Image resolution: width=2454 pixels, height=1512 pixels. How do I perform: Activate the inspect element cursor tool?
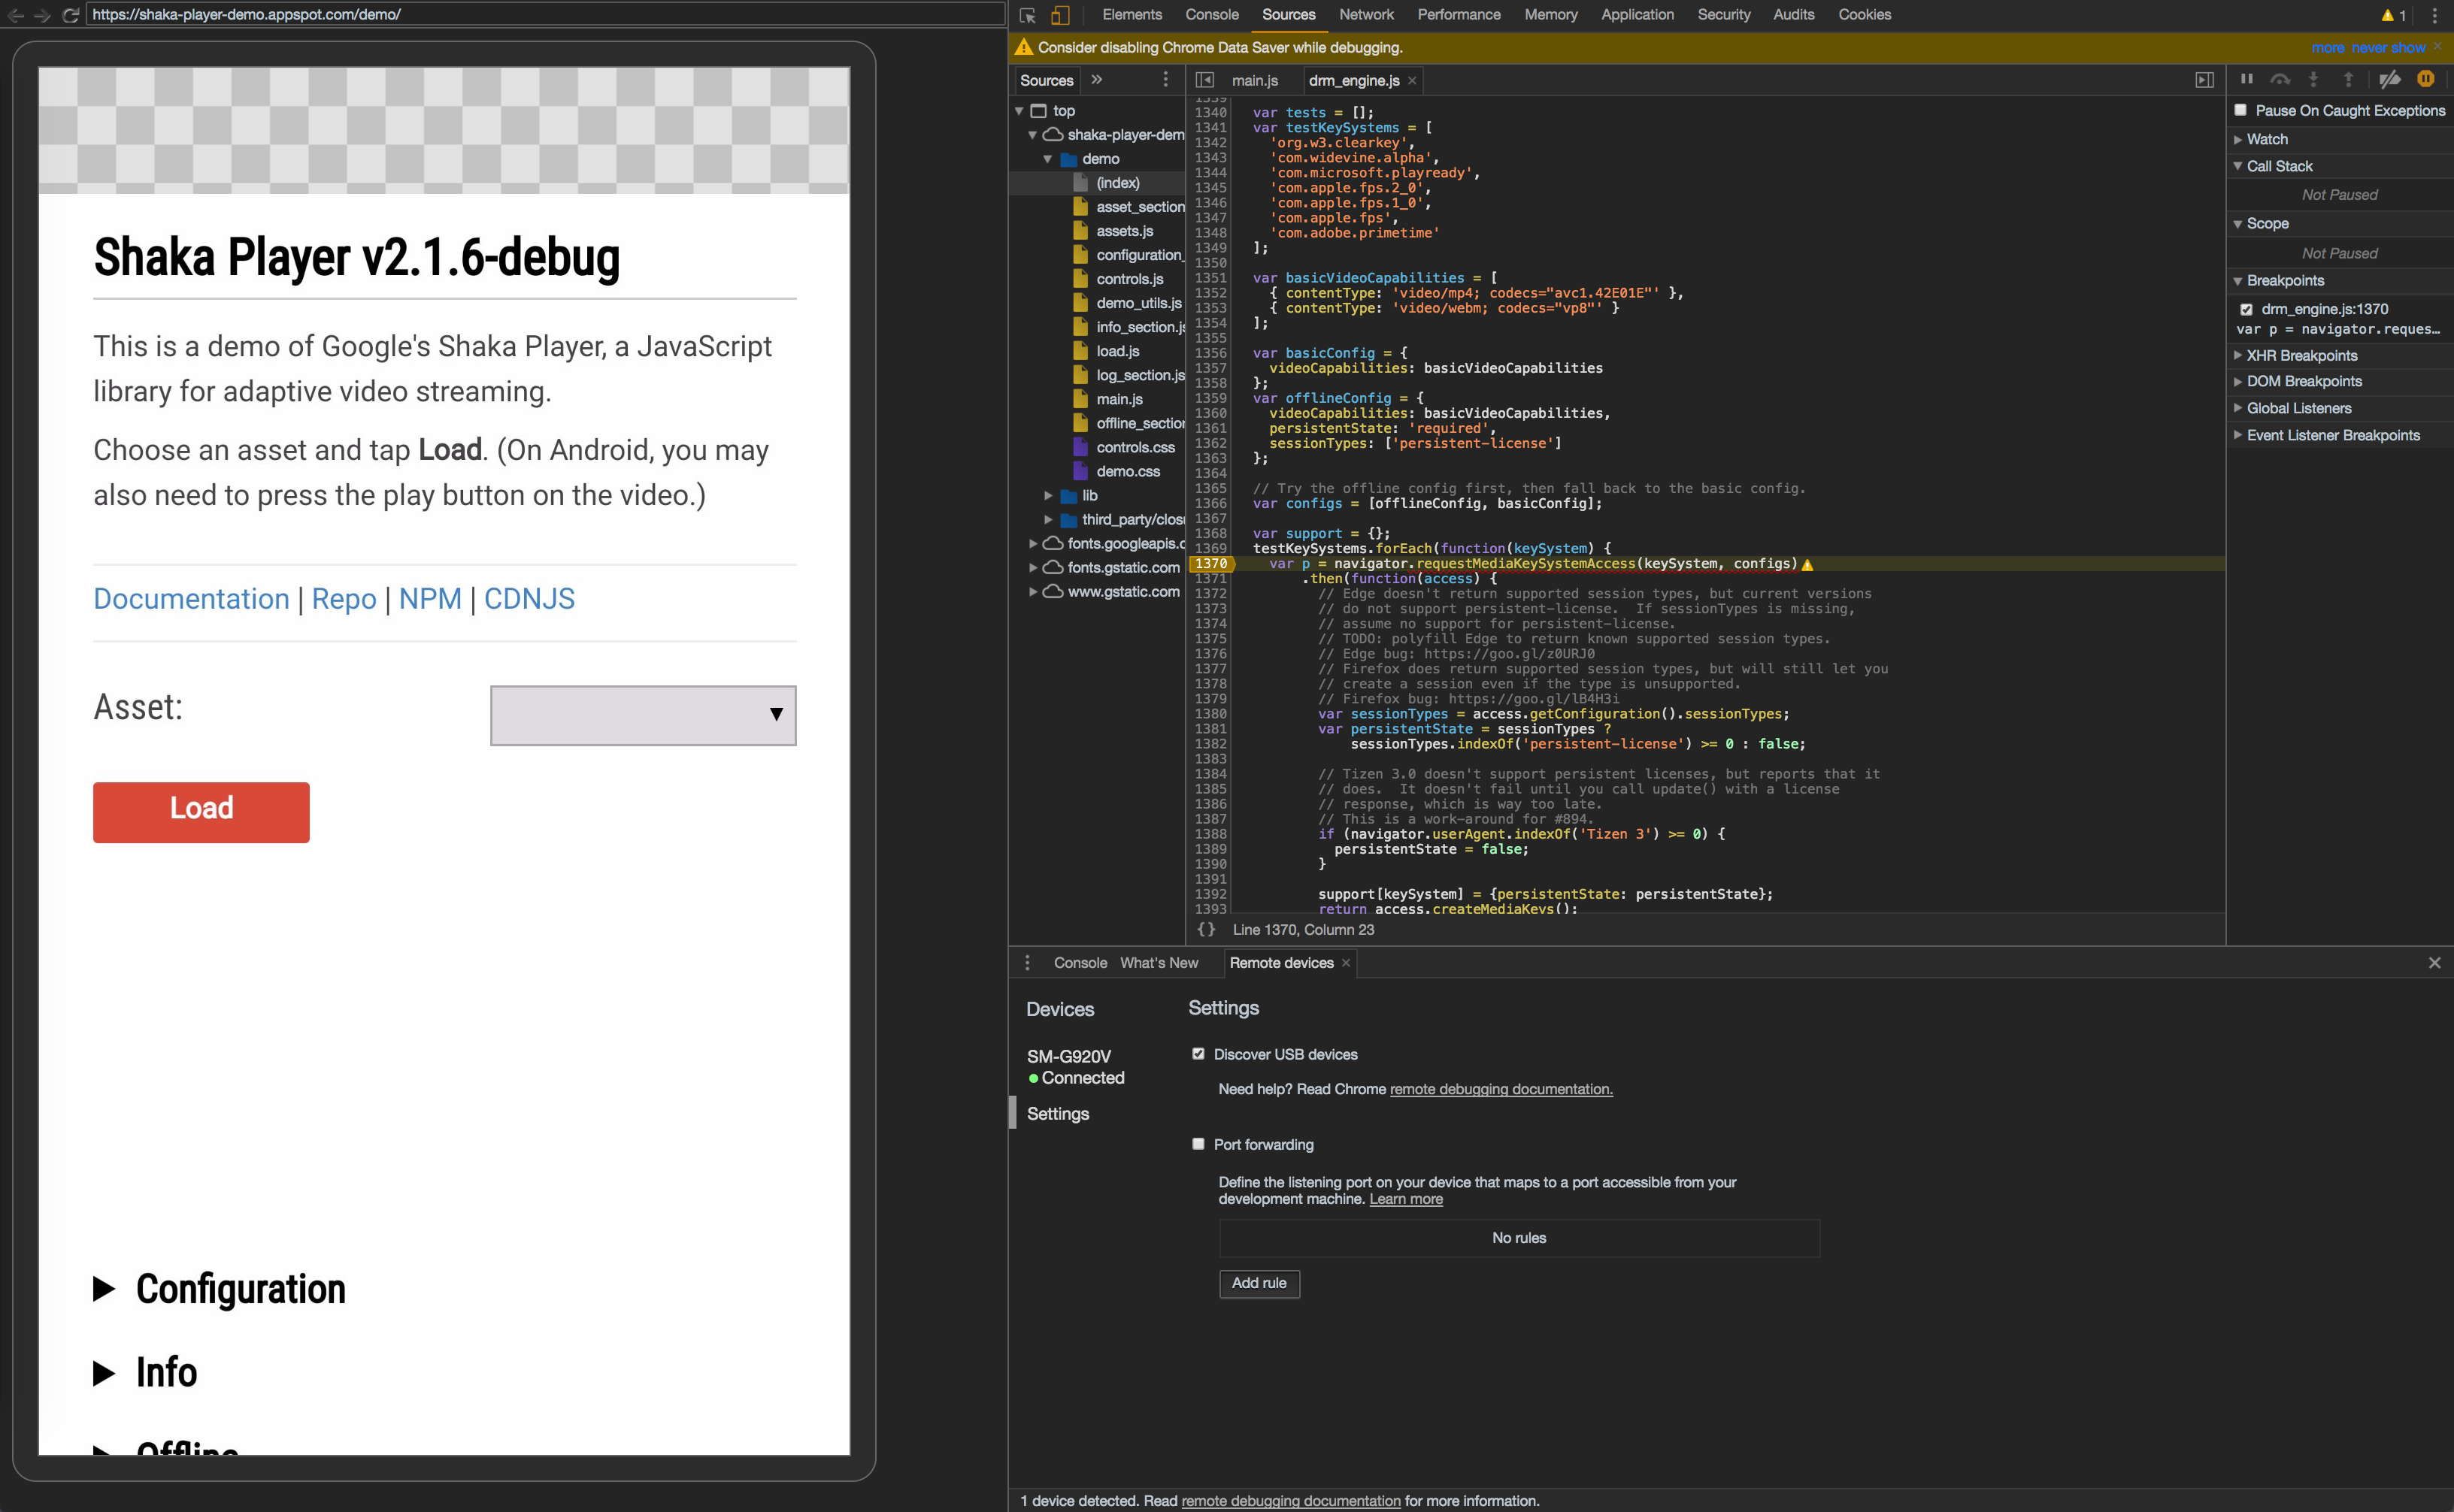tap(1028, 15)
